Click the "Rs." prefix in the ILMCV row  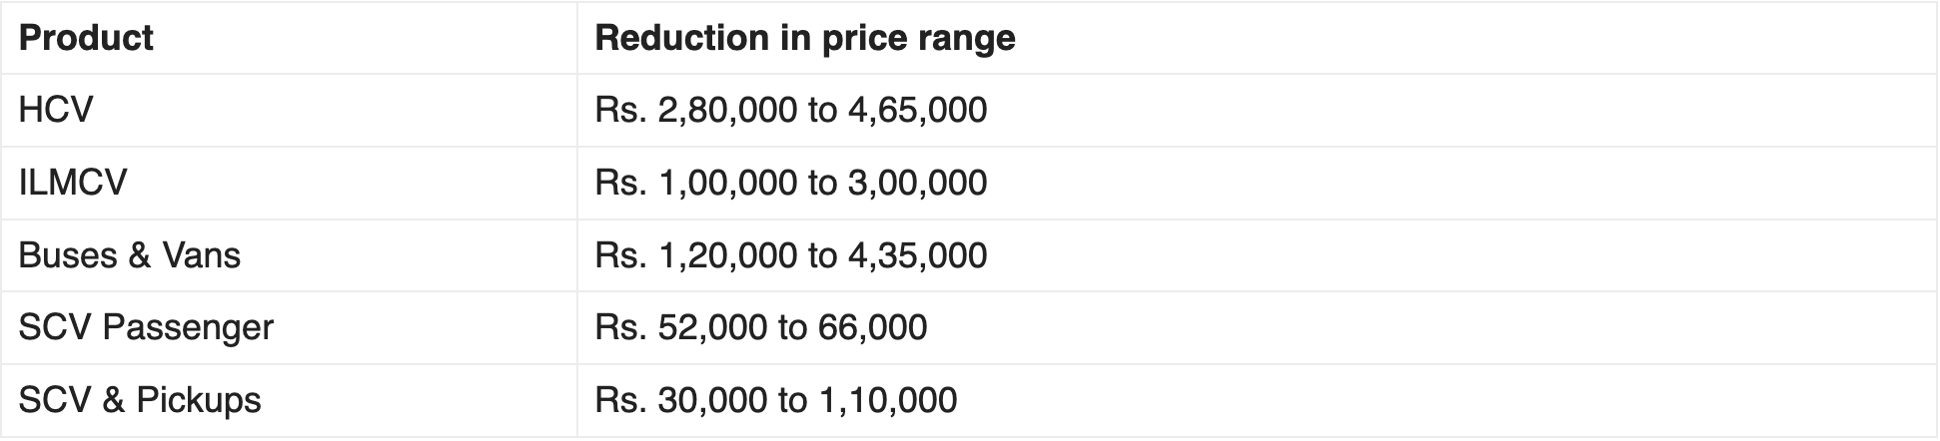pos(619,183)
